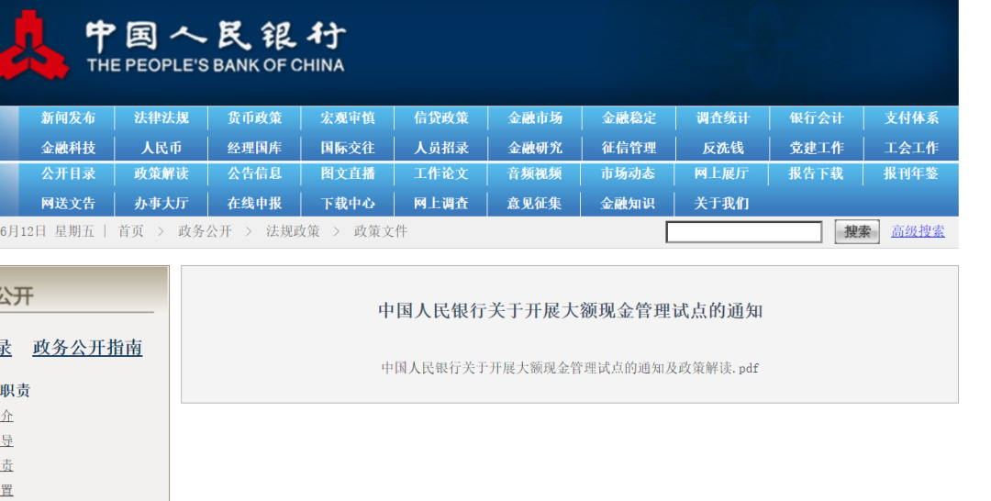Open 政务公开指南 sidebar link

tap(87, 348)
